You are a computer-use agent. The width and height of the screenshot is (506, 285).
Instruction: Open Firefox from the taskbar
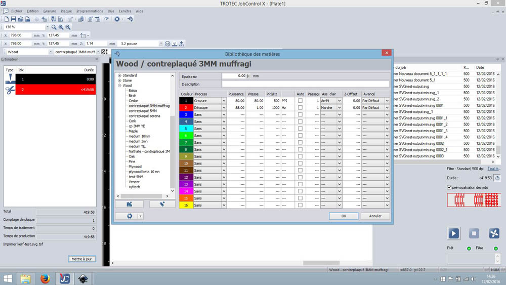[x=45, y=278]
